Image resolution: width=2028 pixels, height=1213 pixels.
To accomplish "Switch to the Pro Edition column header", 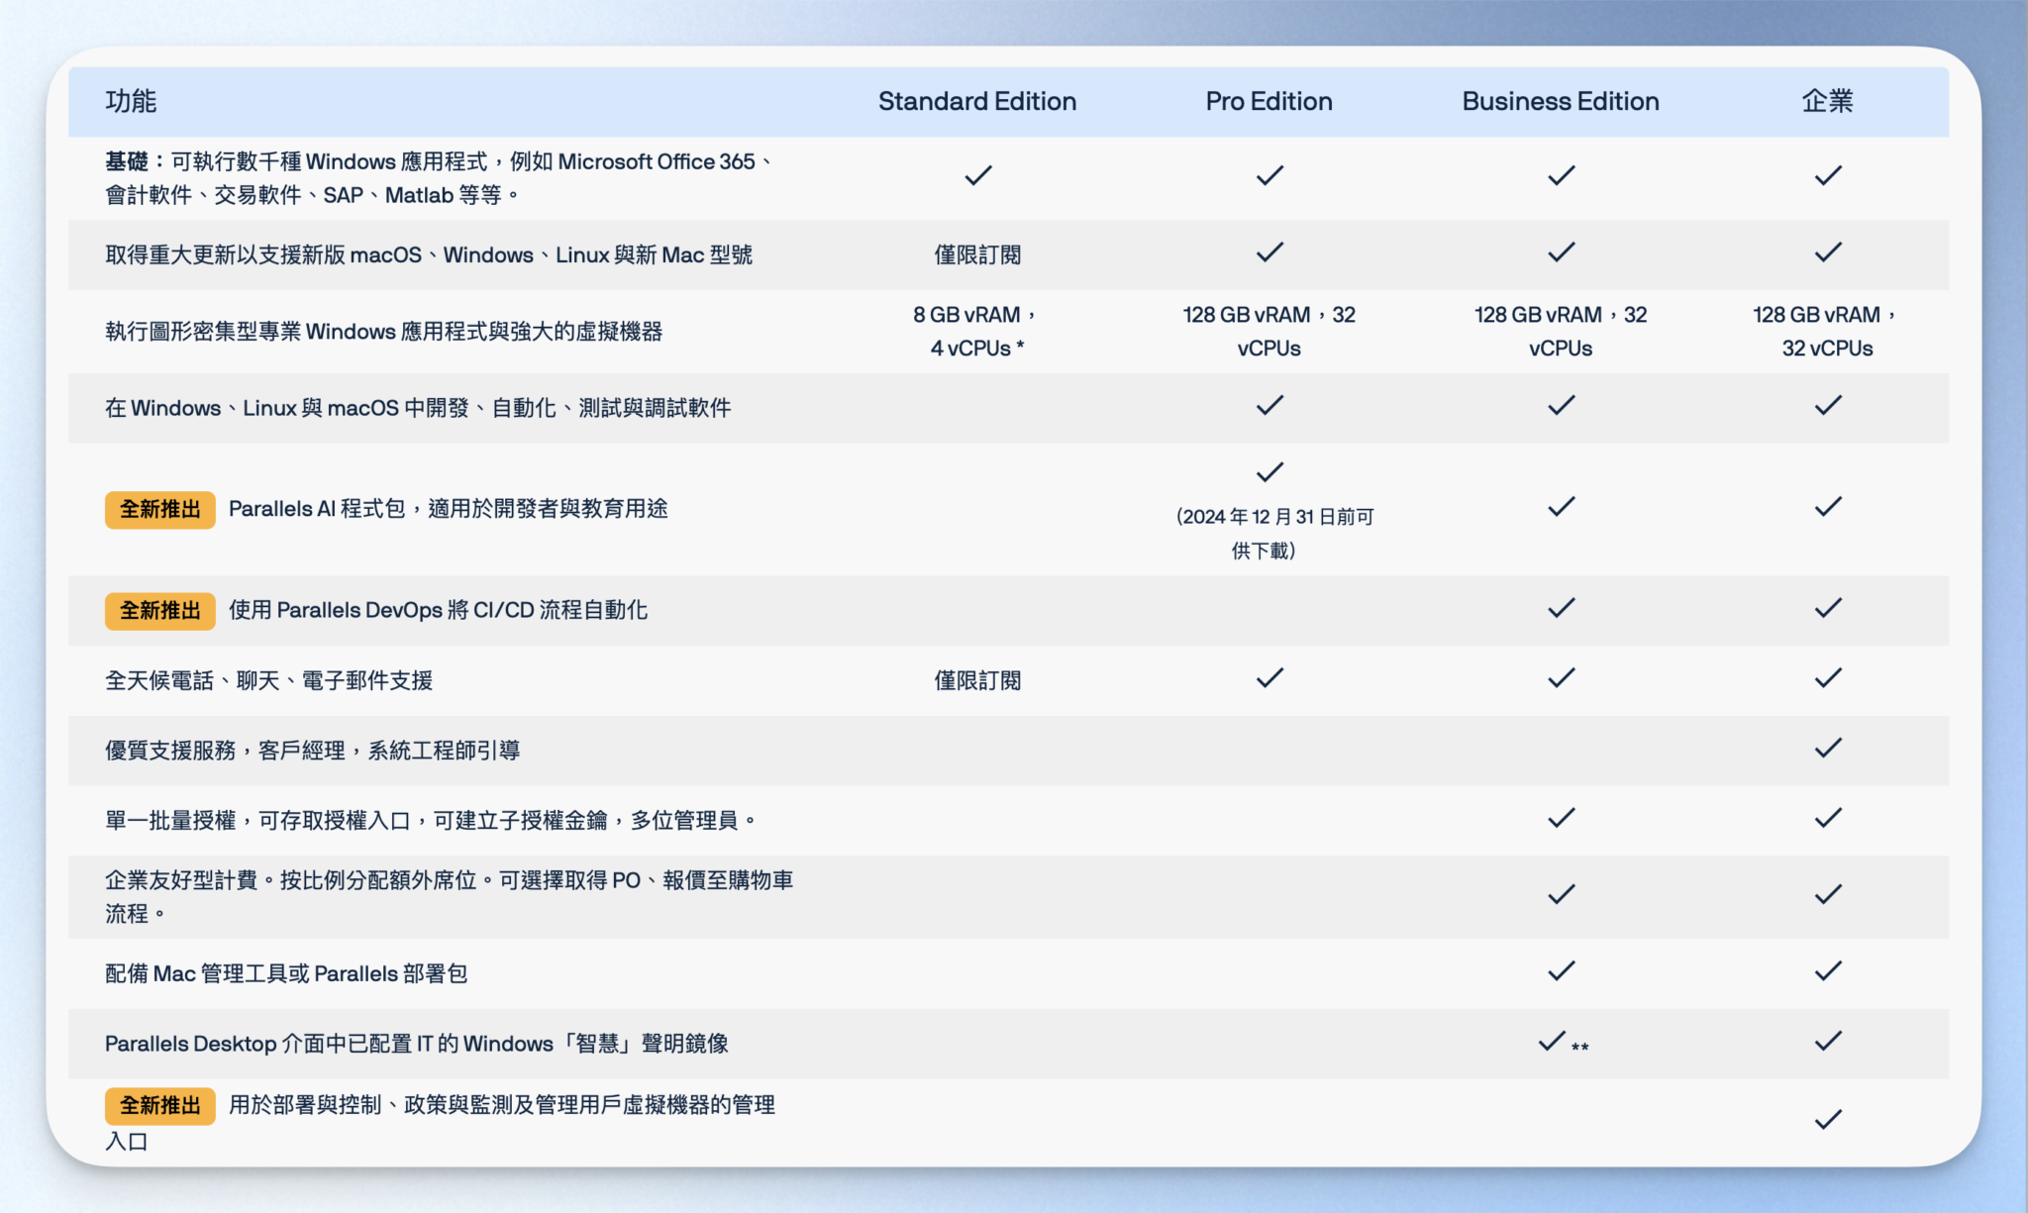I will pyautogui.click(x=1268, y=101).
